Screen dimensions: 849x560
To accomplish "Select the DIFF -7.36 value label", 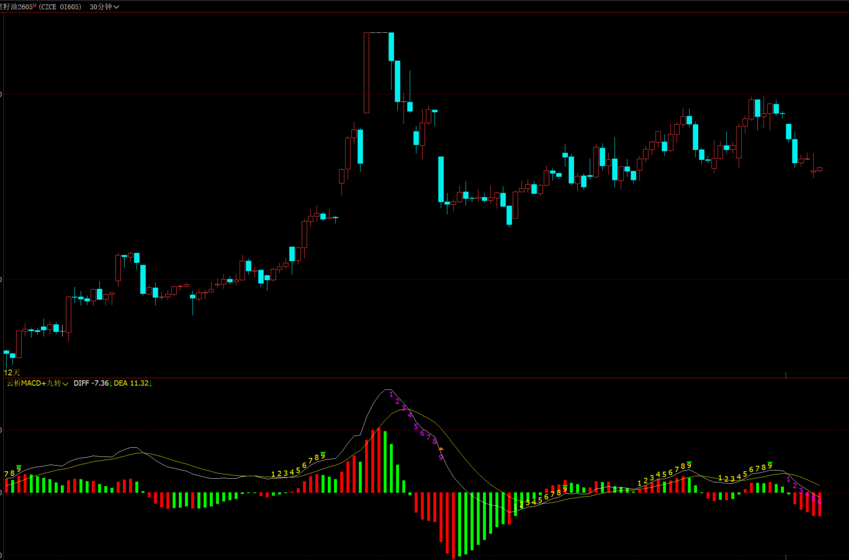I will pyautogui.click(x=91, y=383).
